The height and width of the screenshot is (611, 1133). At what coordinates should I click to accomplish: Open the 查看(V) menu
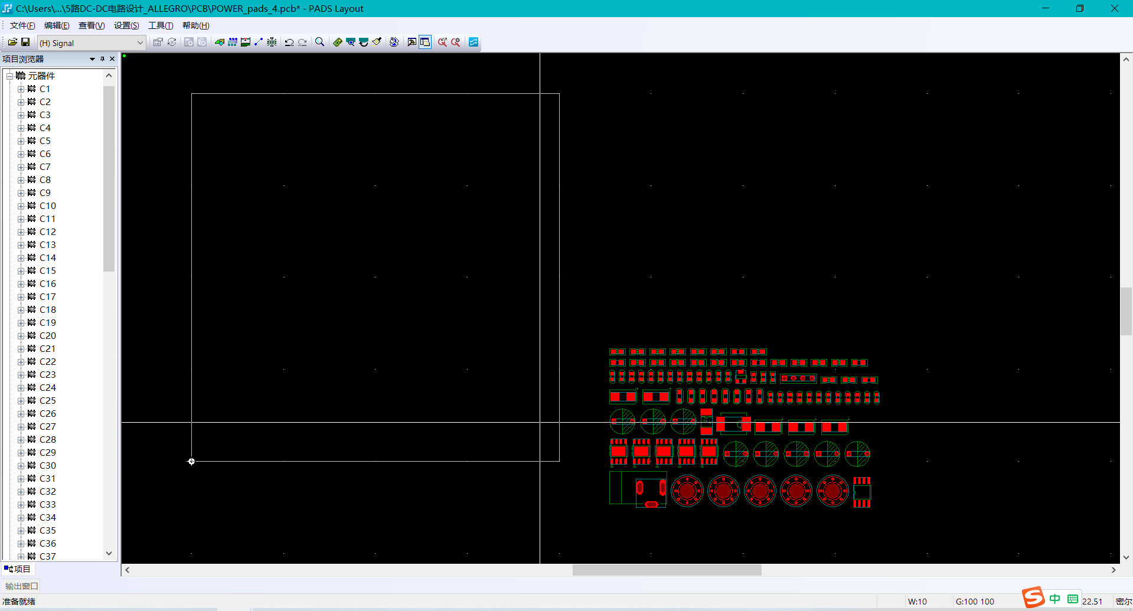(92, 25)
